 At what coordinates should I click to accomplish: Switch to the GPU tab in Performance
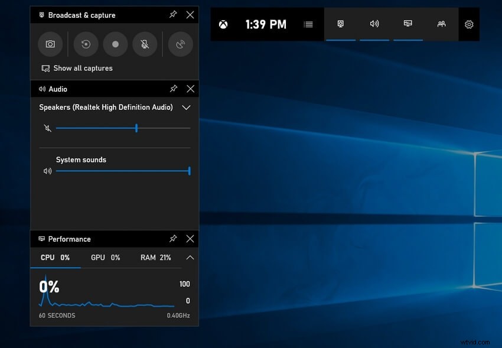coord(105,258)
